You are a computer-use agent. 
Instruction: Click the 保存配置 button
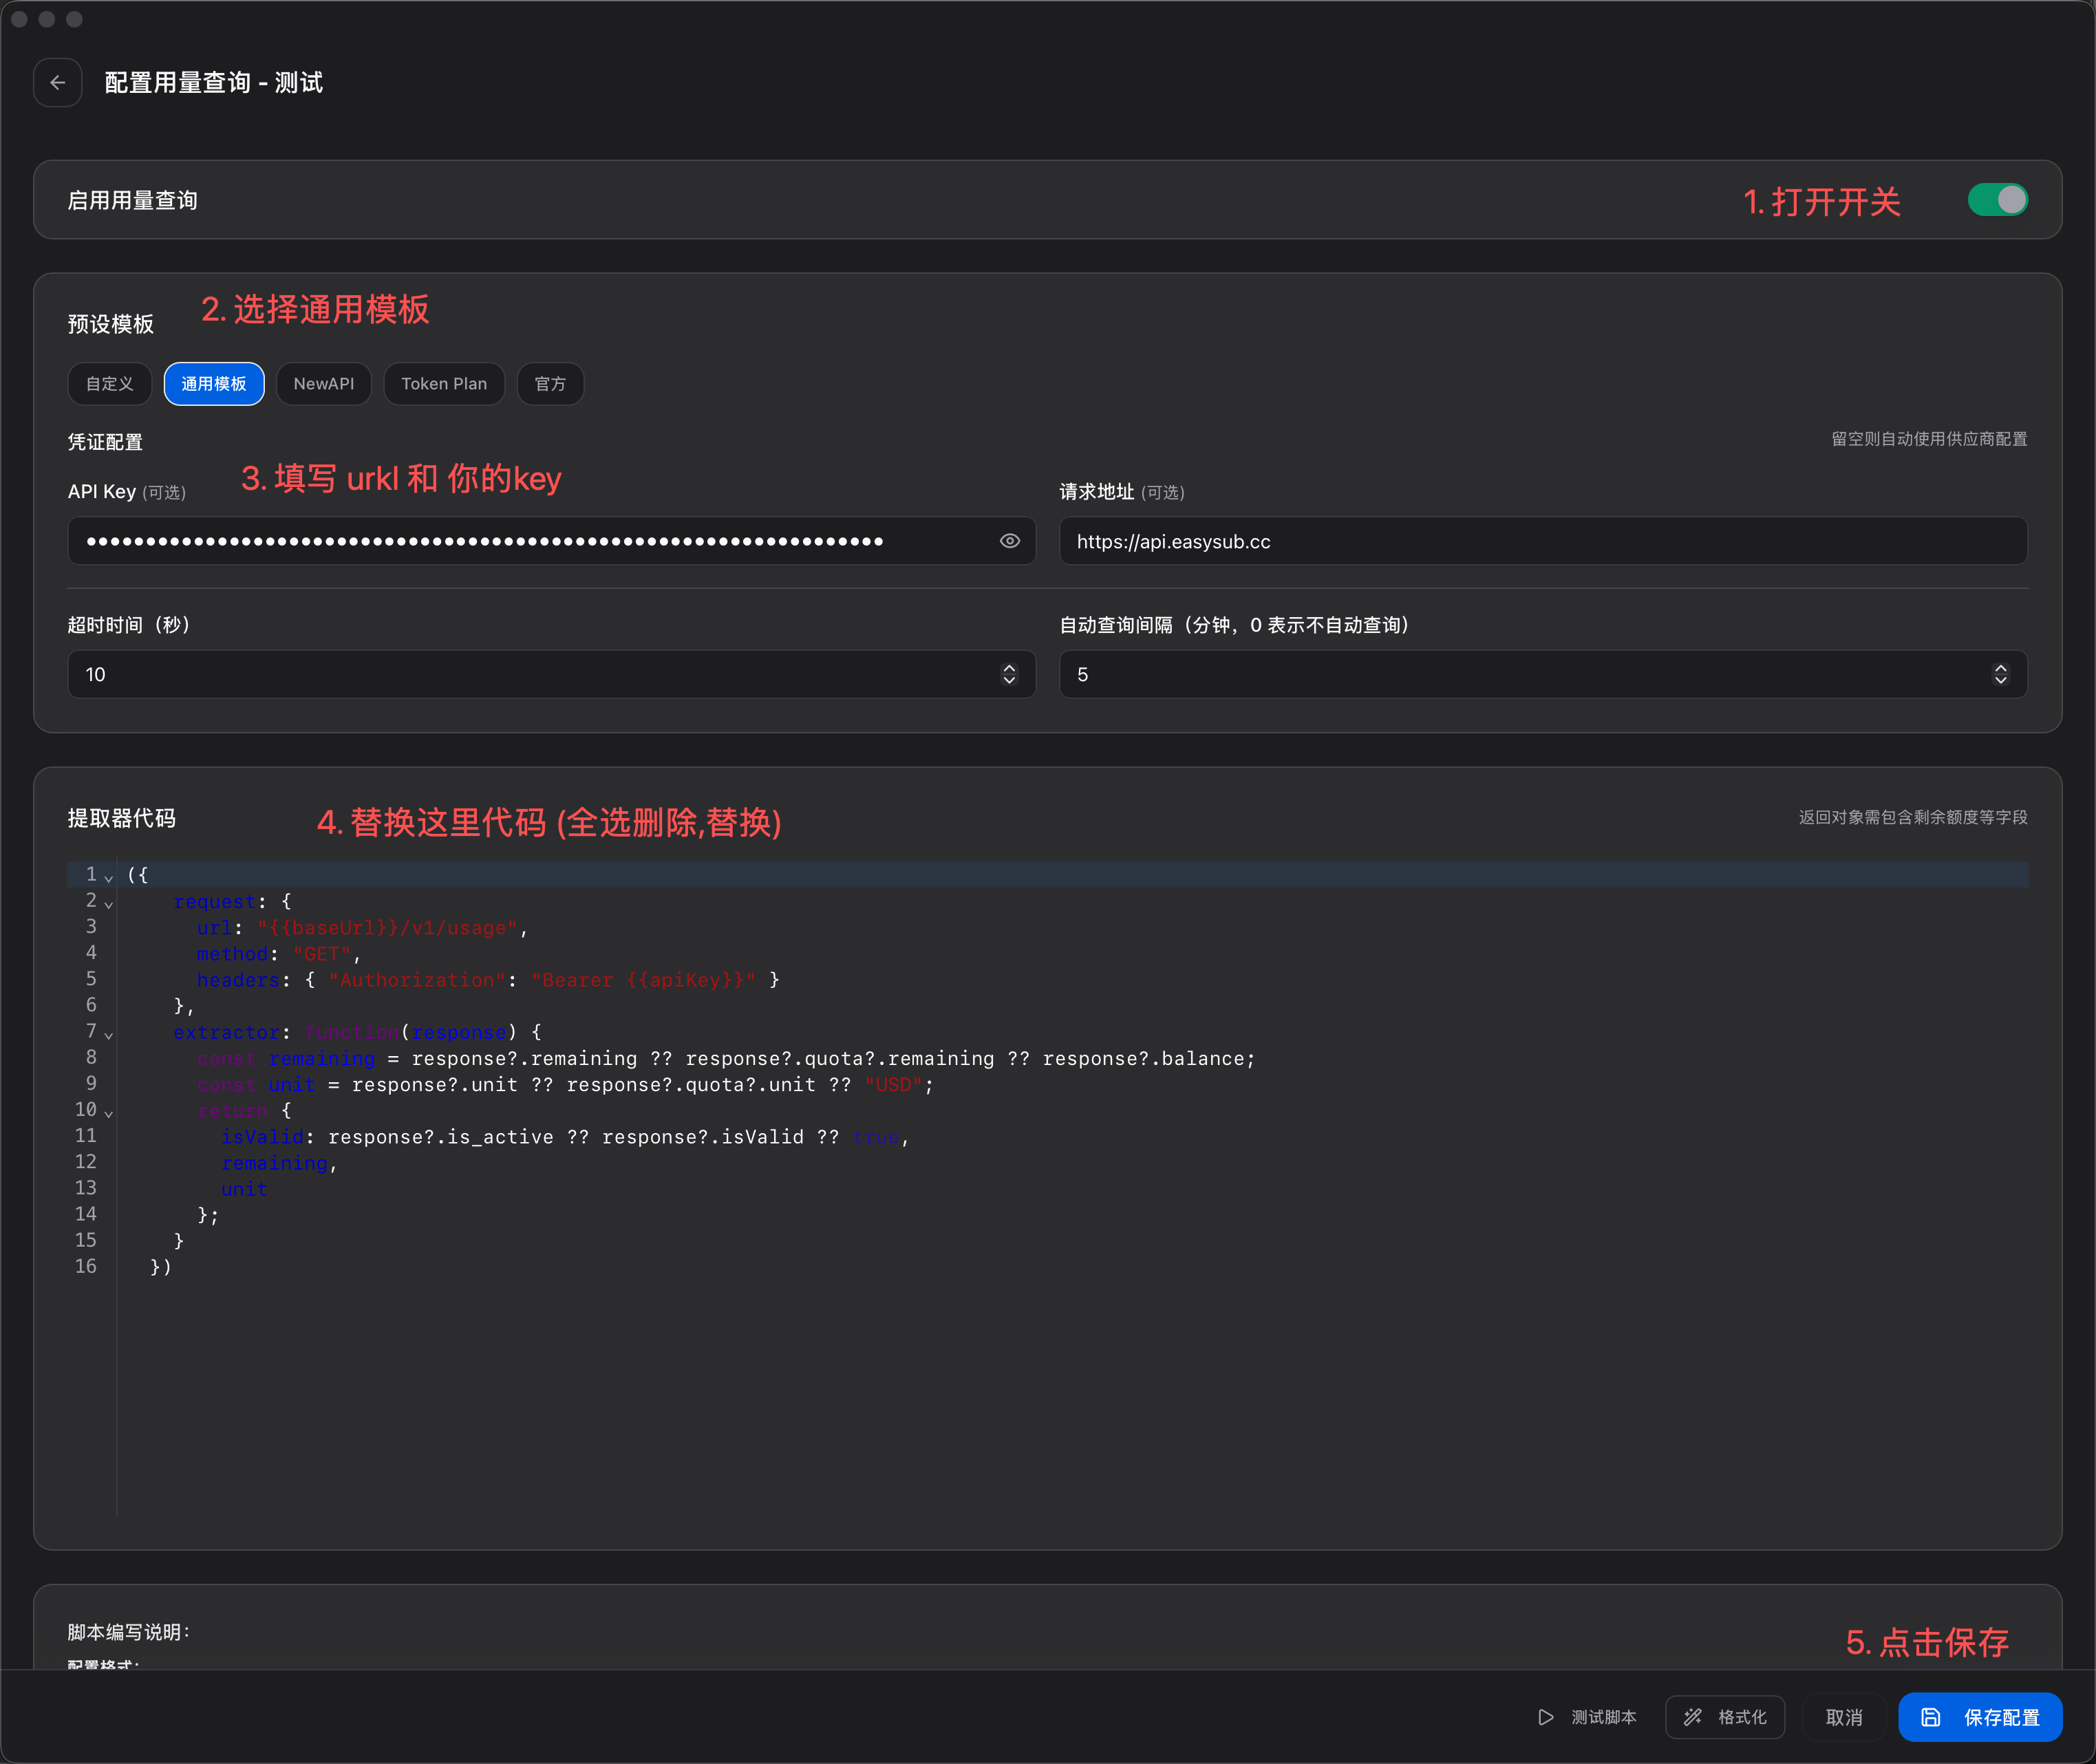1980,1717
